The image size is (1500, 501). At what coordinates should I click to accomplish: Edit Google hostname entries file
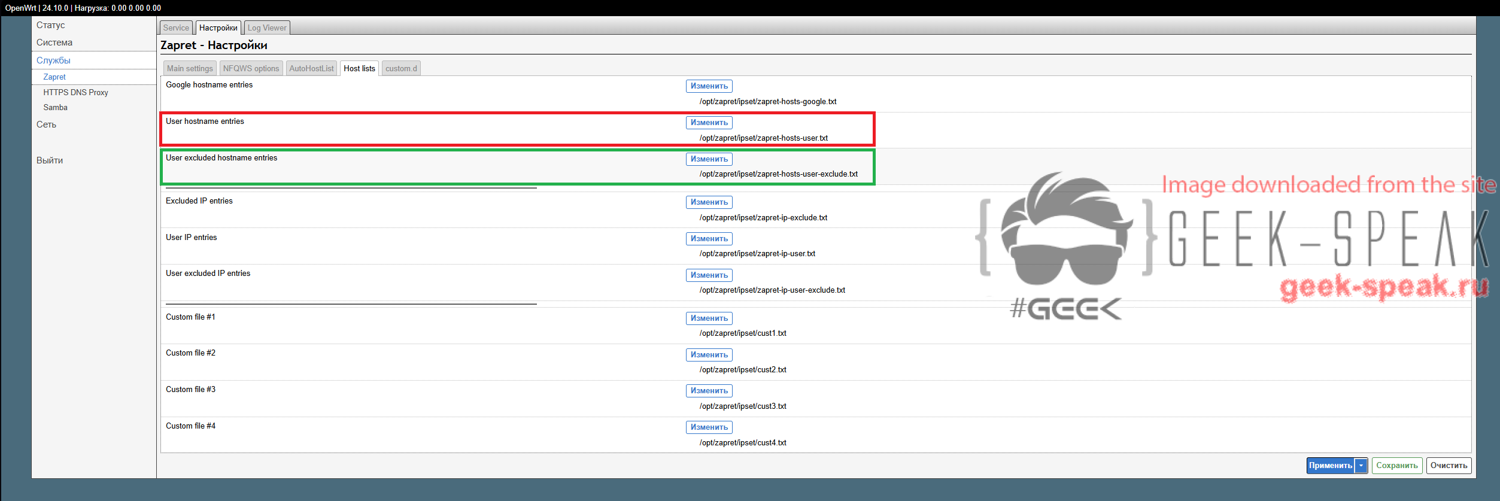pyautogui.click(x=709, y=86)
